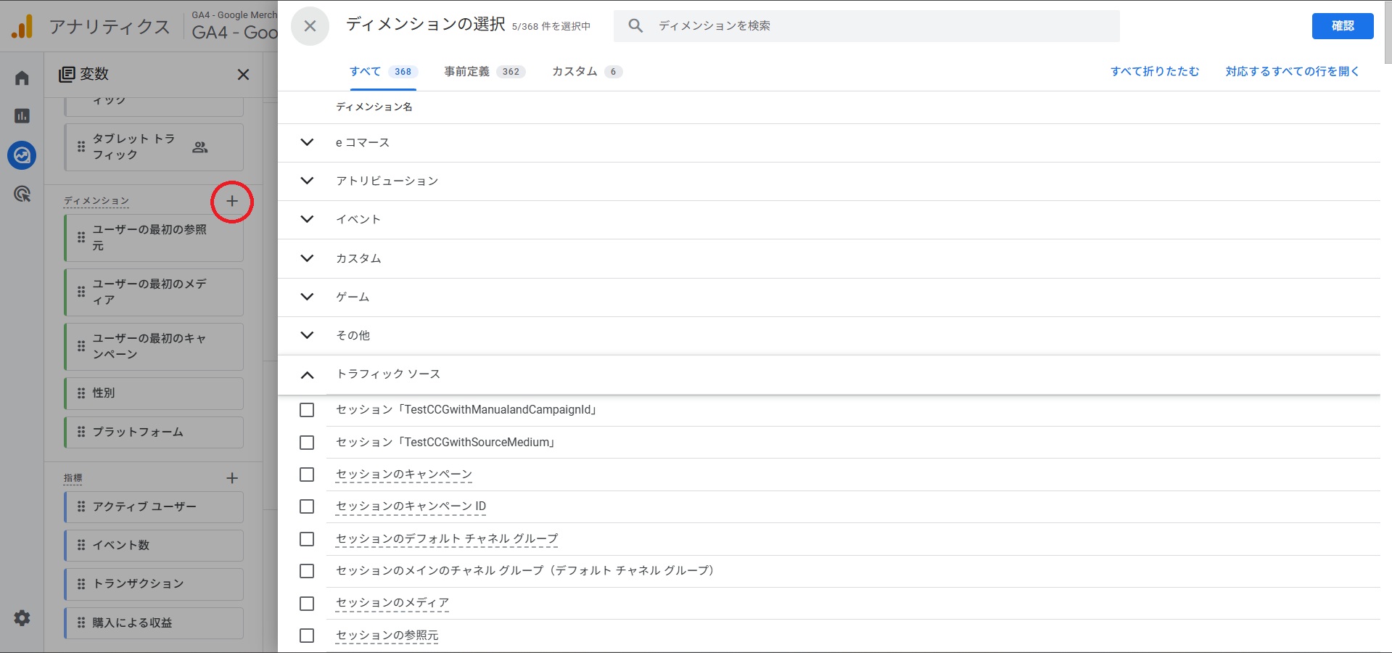Click drag handle of ユーザーの最初の参照元
1392x653 pixels.
click(x=81, y=237)
